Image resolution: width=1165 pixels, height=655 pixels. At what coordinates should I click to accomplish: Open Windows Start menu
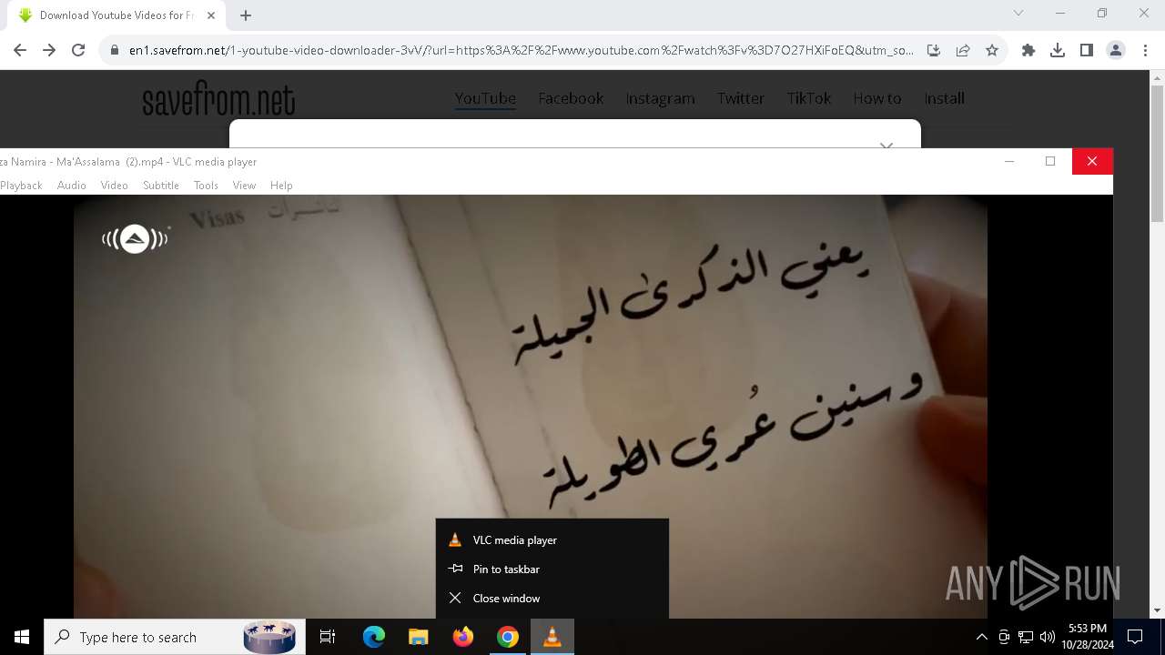click(x=22, y=637)
